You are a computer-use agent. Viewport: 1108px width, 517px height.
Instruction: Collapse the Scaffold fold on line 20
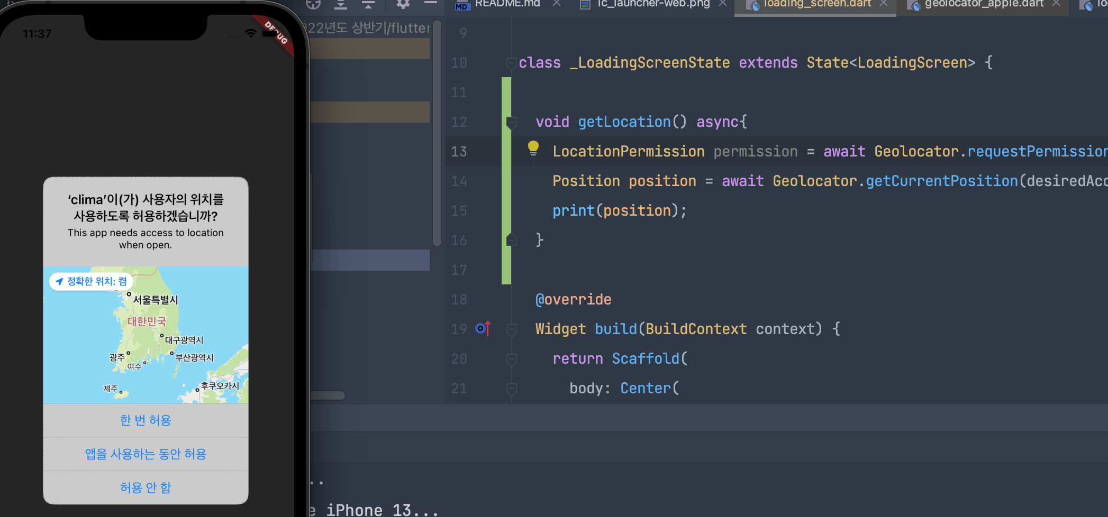point(511,359)
